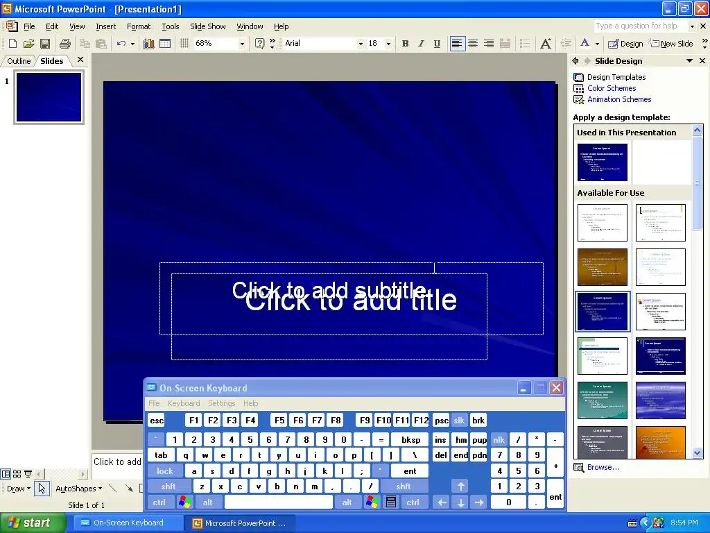
Task: Select Align Right text alignment
Action: point(489,44)
